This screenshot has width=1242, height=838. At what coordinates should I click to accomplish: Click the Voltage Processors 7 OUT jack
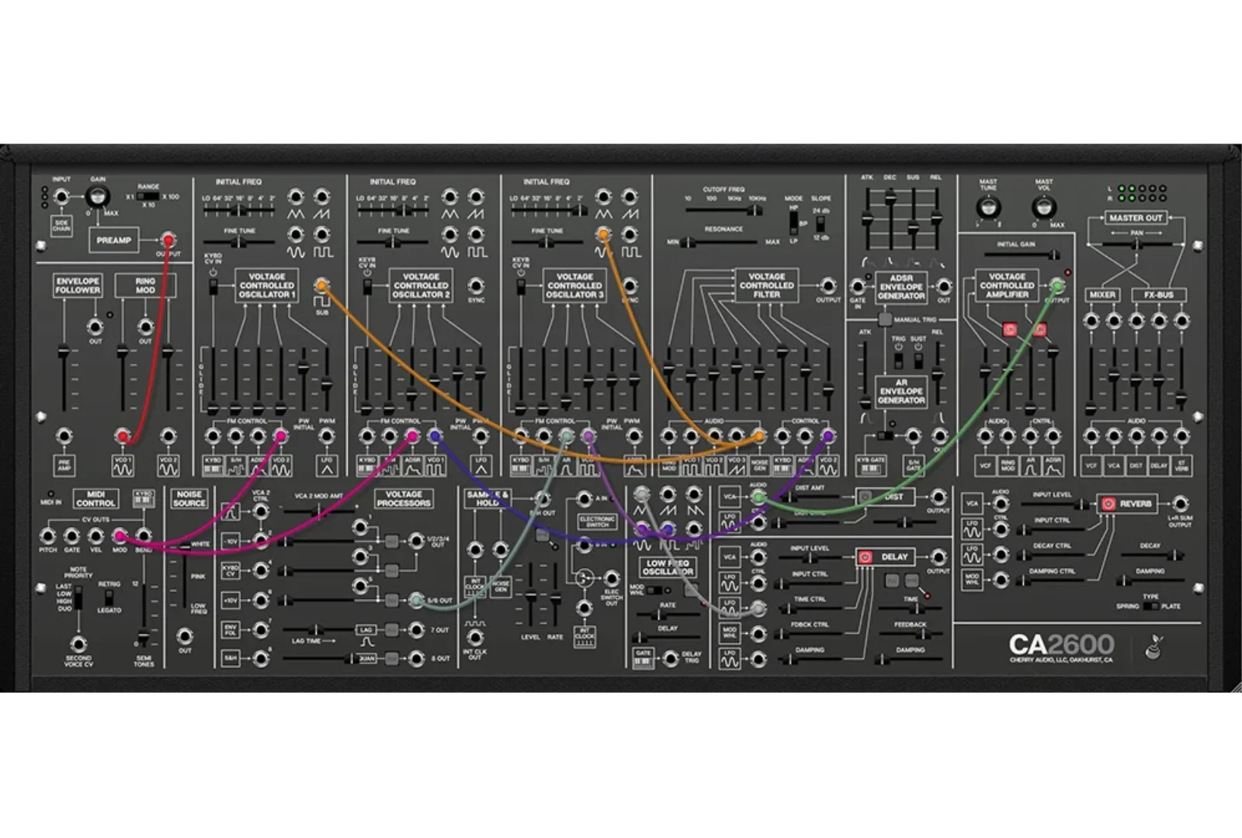click(417, 629)
